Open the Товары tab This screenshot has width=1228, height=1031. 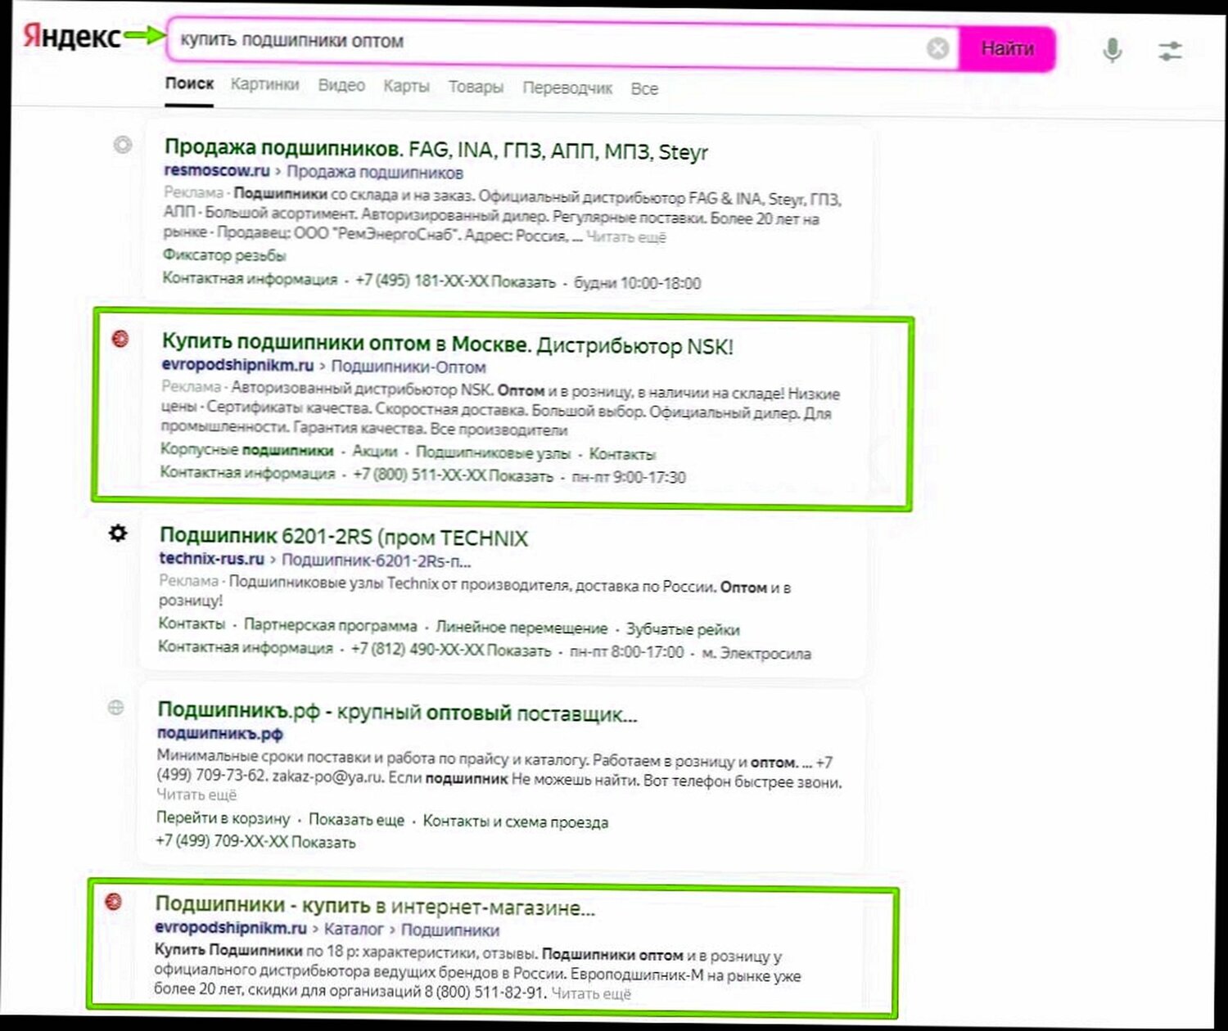pyautogui.click(x=476, y=87)
